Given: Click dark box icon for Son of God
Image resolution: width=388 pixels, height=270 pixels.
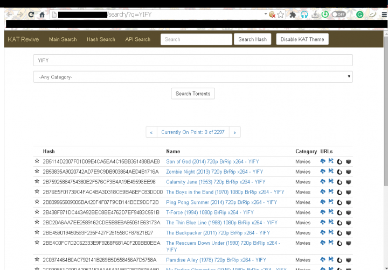Looking at the screenshot, I should [349, 162].
